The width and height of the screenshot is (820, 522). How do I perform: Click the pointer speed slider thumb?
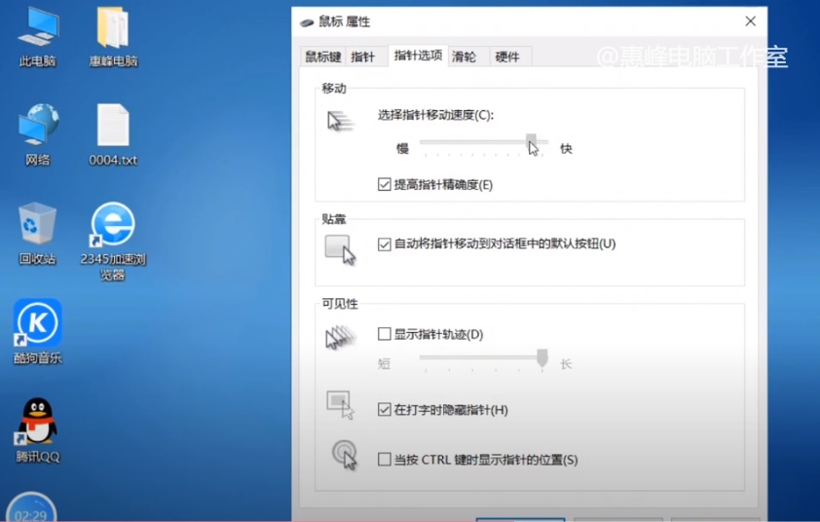tap(531, 141)
